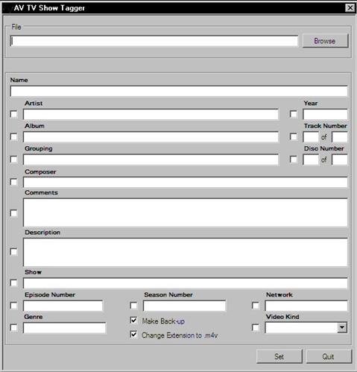Click inside the Comments text area
357x372 pixels.
click(x=186, y=212)
